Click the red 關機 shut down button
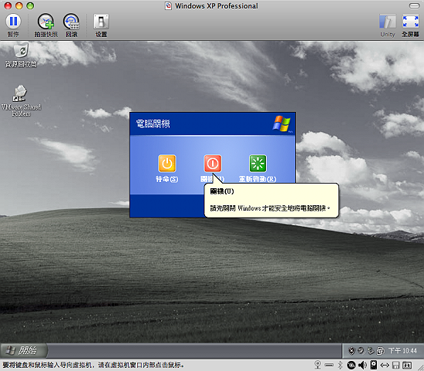Screen dimensions: 424x371 pos(213,164)
